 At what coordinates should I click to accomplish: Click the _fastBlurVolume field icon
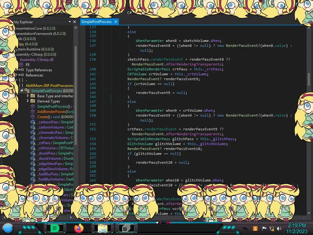coord(33,179)
